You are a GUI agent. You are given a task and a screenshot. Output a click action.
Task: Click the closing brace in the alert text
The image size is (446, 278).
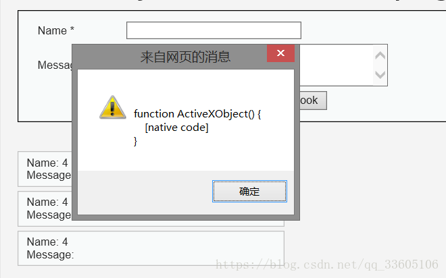coord(135,141)
